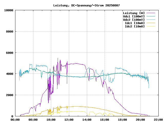Click the y-axis label 10000
Viewport: 164px width, 123px height.
pos(8,10)
